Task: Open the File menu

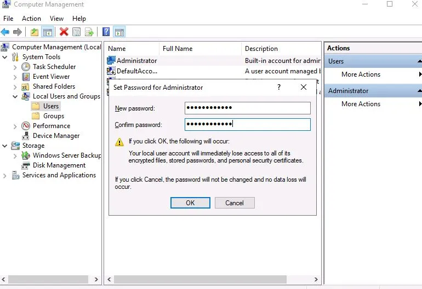Action: click(8, 19)
